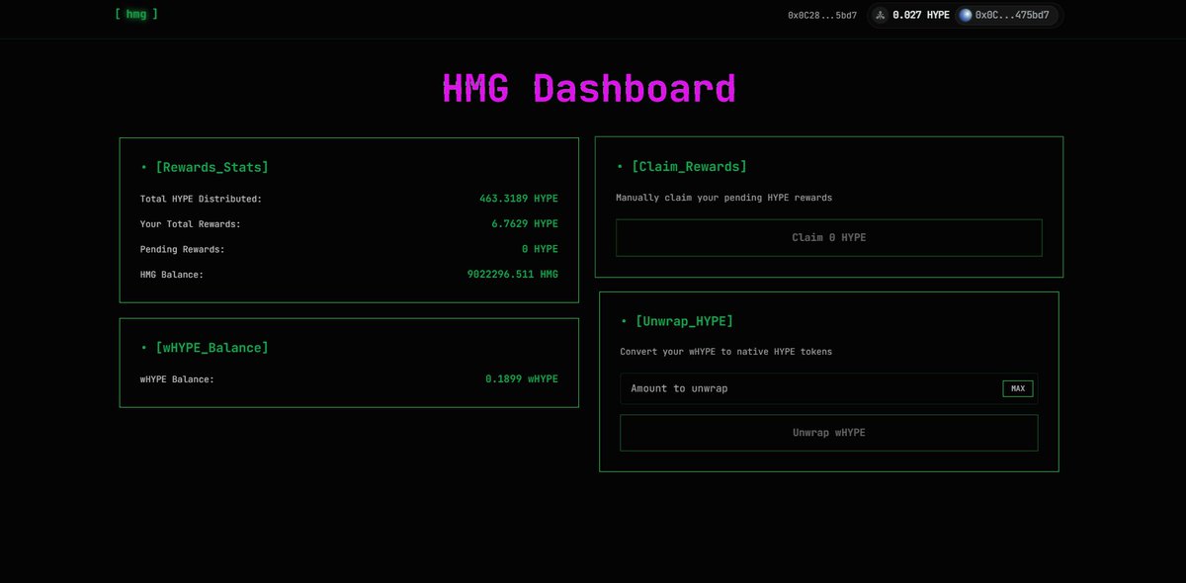Select the [wHYPE_Balance] section title
Viewport: 1186px width, 583px height.
212,347
